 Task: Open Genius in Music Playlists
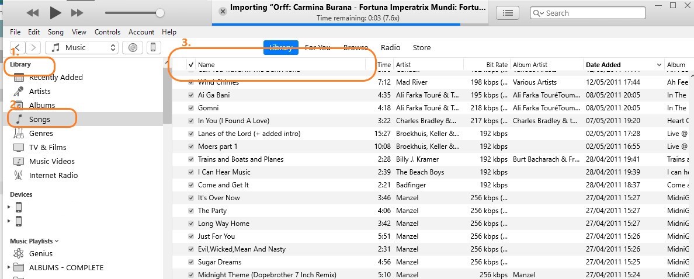41,254
